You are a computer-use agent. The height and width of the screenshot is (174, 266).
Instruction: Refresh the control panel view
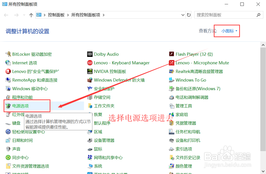click(x=189, y=15)
